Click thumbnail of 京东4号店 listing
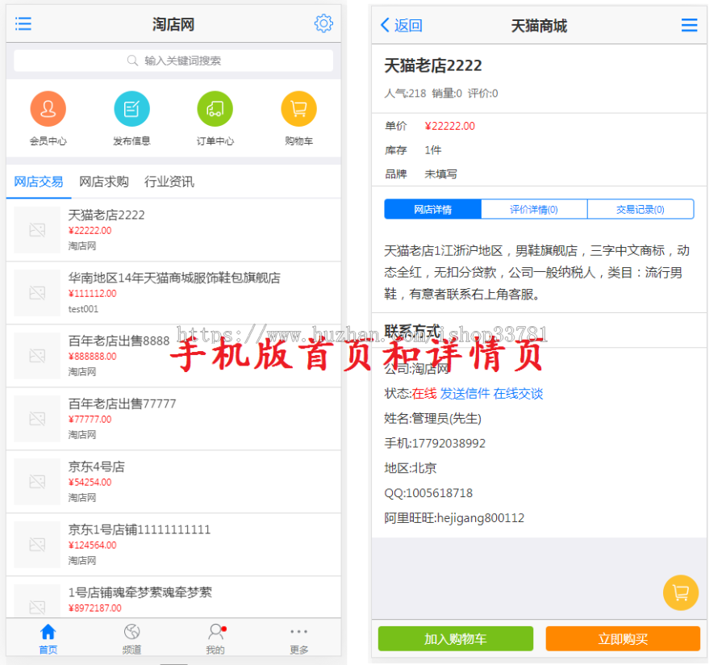726x665 pixels. coord(37,482)
